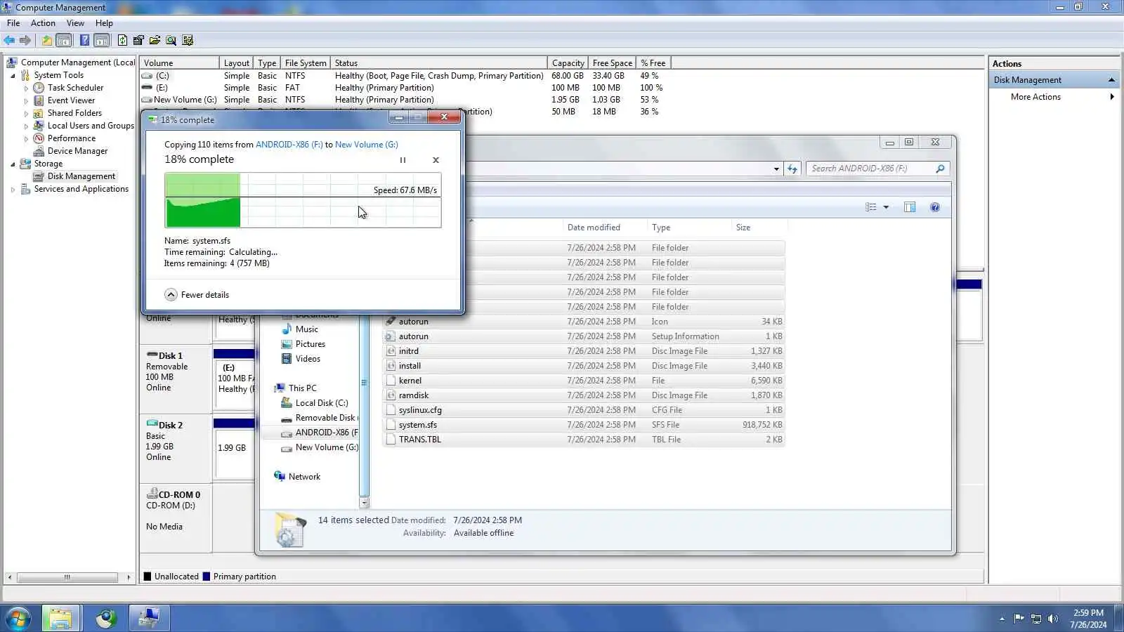Open the View menu
This screenshot has height=632, width=1124.
[75, 23]
